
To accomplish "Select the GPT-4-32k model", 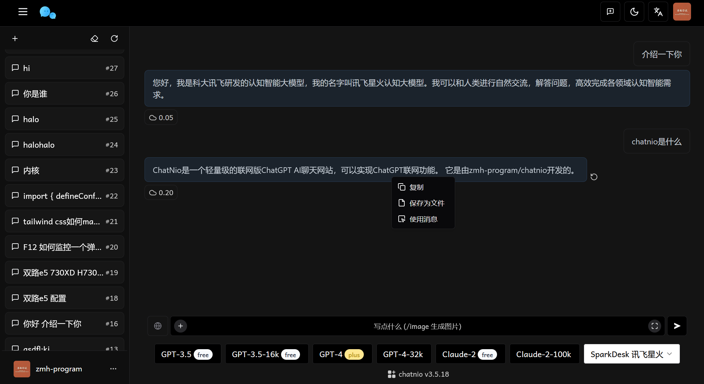I will tap(404, 354).
